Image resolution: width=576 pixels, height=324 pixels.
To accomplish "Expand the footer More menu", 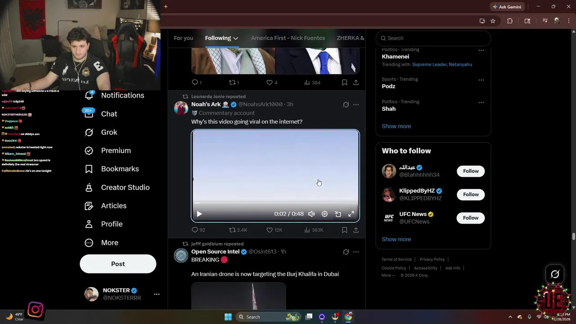I will (388, 275).
